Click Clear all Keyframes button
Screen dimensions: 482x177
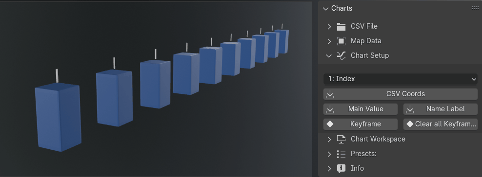[x=441, y=124]
